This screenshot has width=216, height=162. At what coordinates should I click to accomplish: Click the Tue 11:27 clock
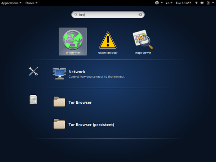pos(183,3)
